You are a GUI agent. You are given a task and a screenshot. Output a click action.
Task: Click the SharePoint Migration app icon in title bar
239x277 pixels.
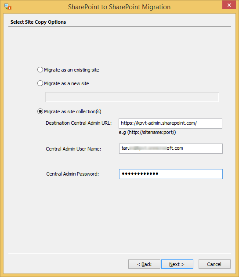(8, 7)
